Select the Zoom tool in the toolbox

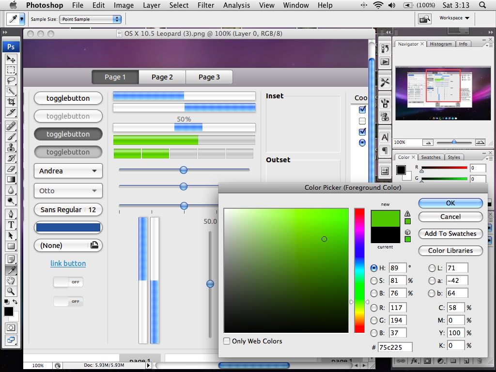coord(11,291)
